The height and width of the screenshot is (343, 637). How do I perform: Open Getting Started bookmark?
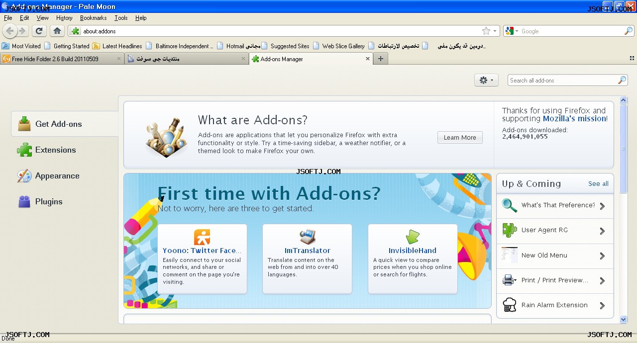(67, 46)
